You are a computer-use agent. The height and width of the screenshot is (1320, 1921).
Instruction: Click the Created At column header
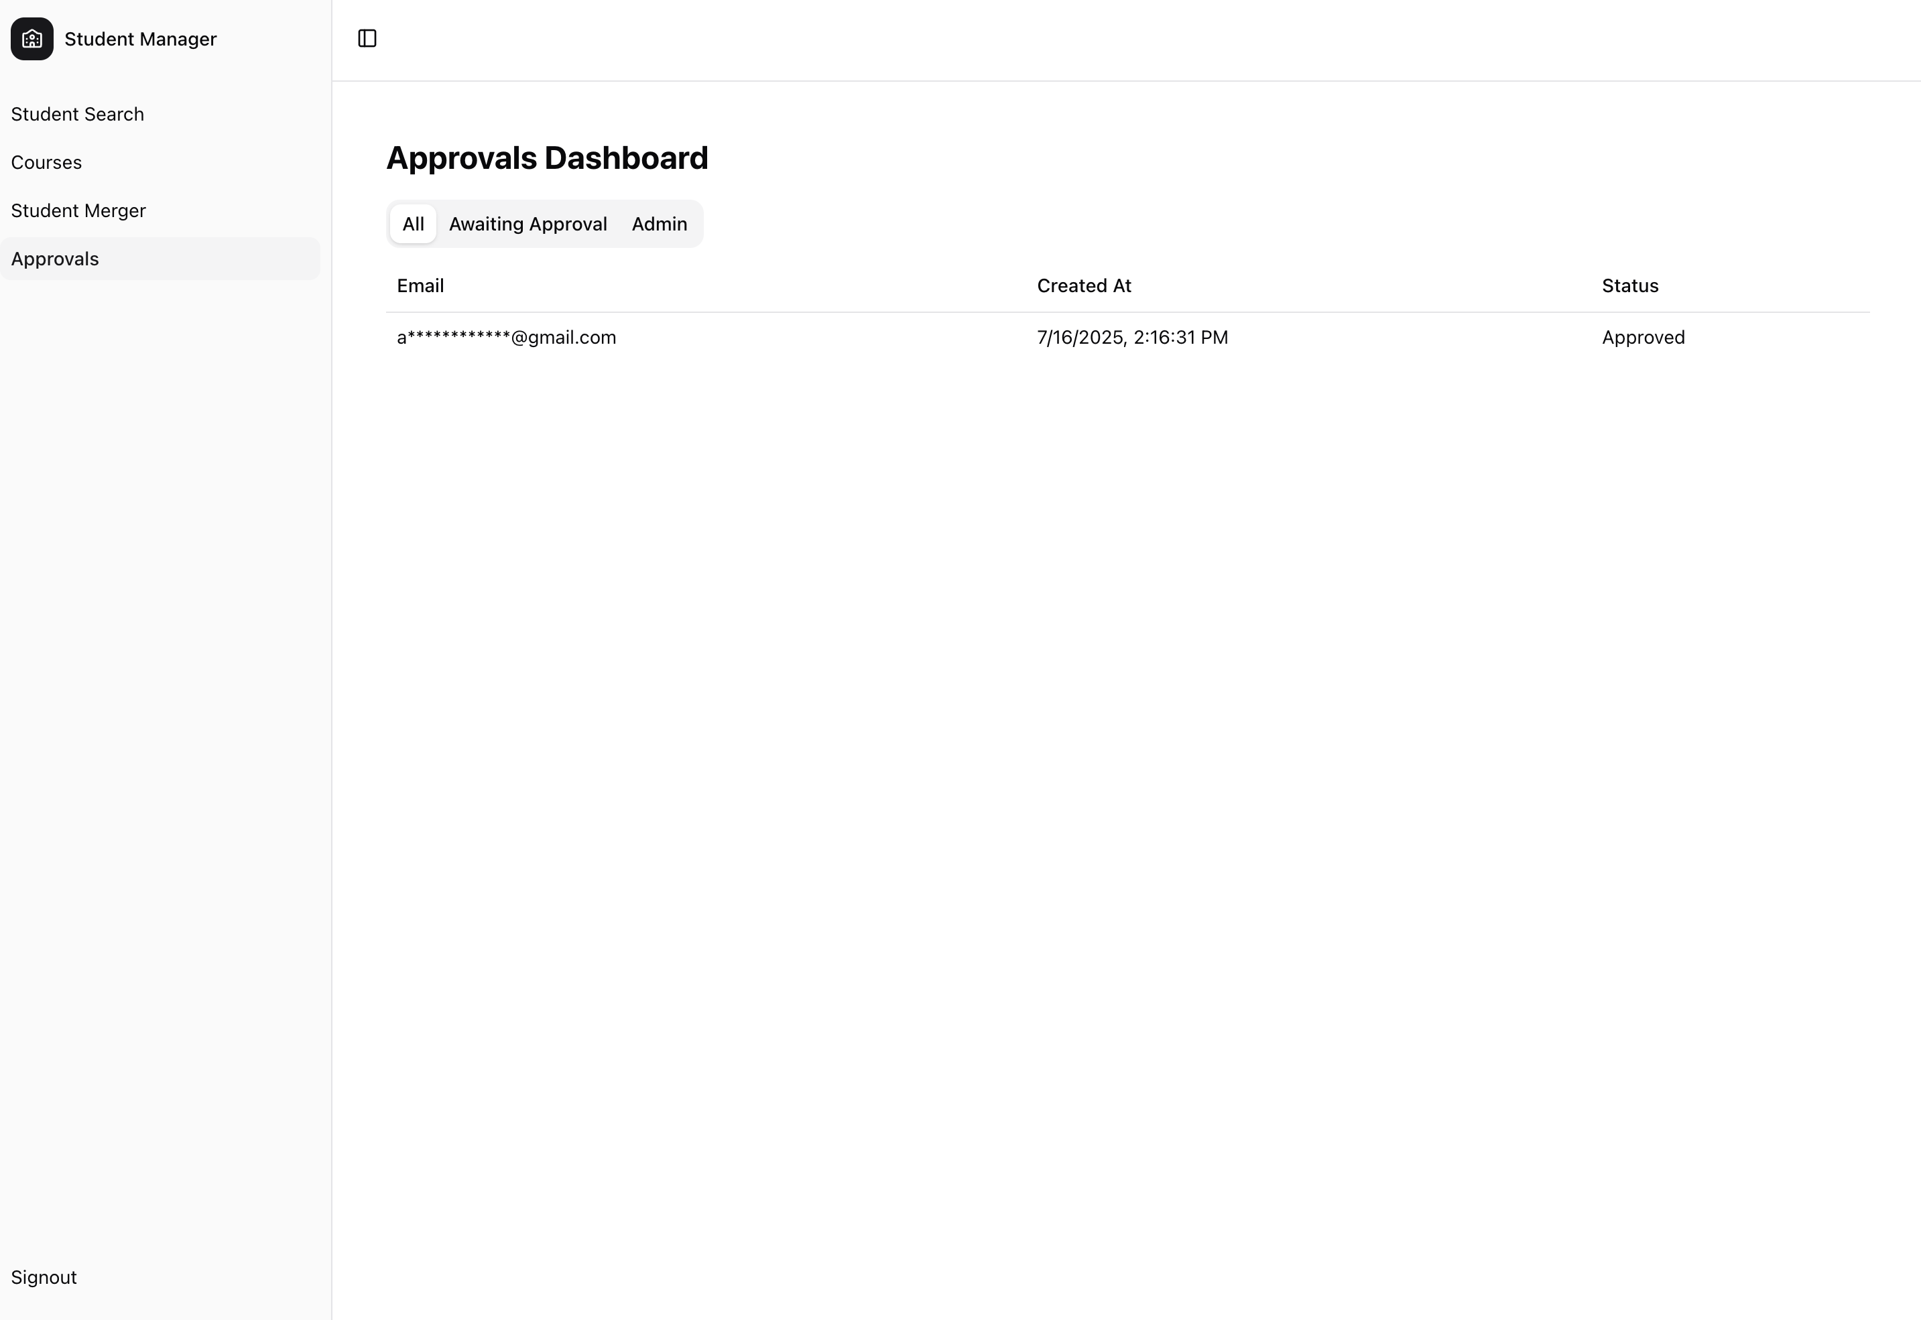click(x=1084, y=285)
